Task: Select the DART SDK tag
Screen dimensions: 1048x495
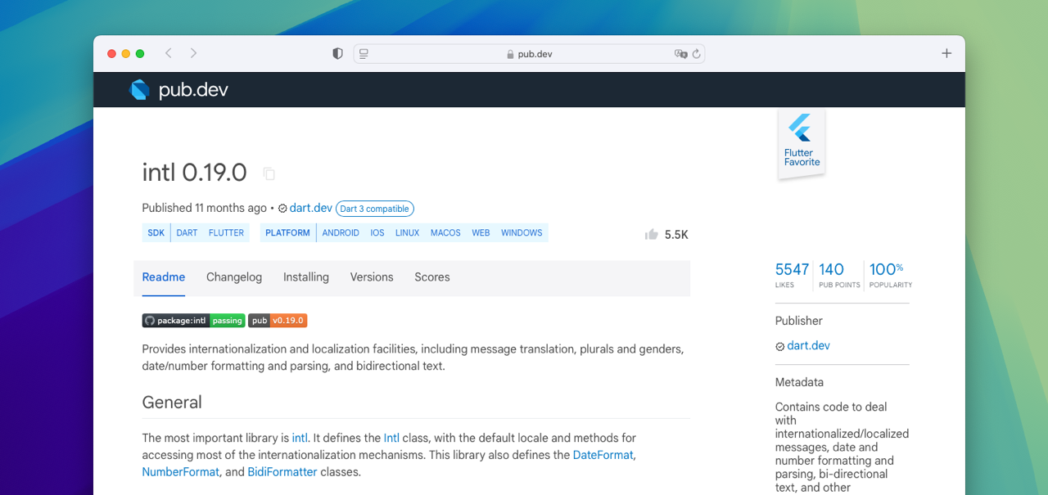Action: (187, 233)
